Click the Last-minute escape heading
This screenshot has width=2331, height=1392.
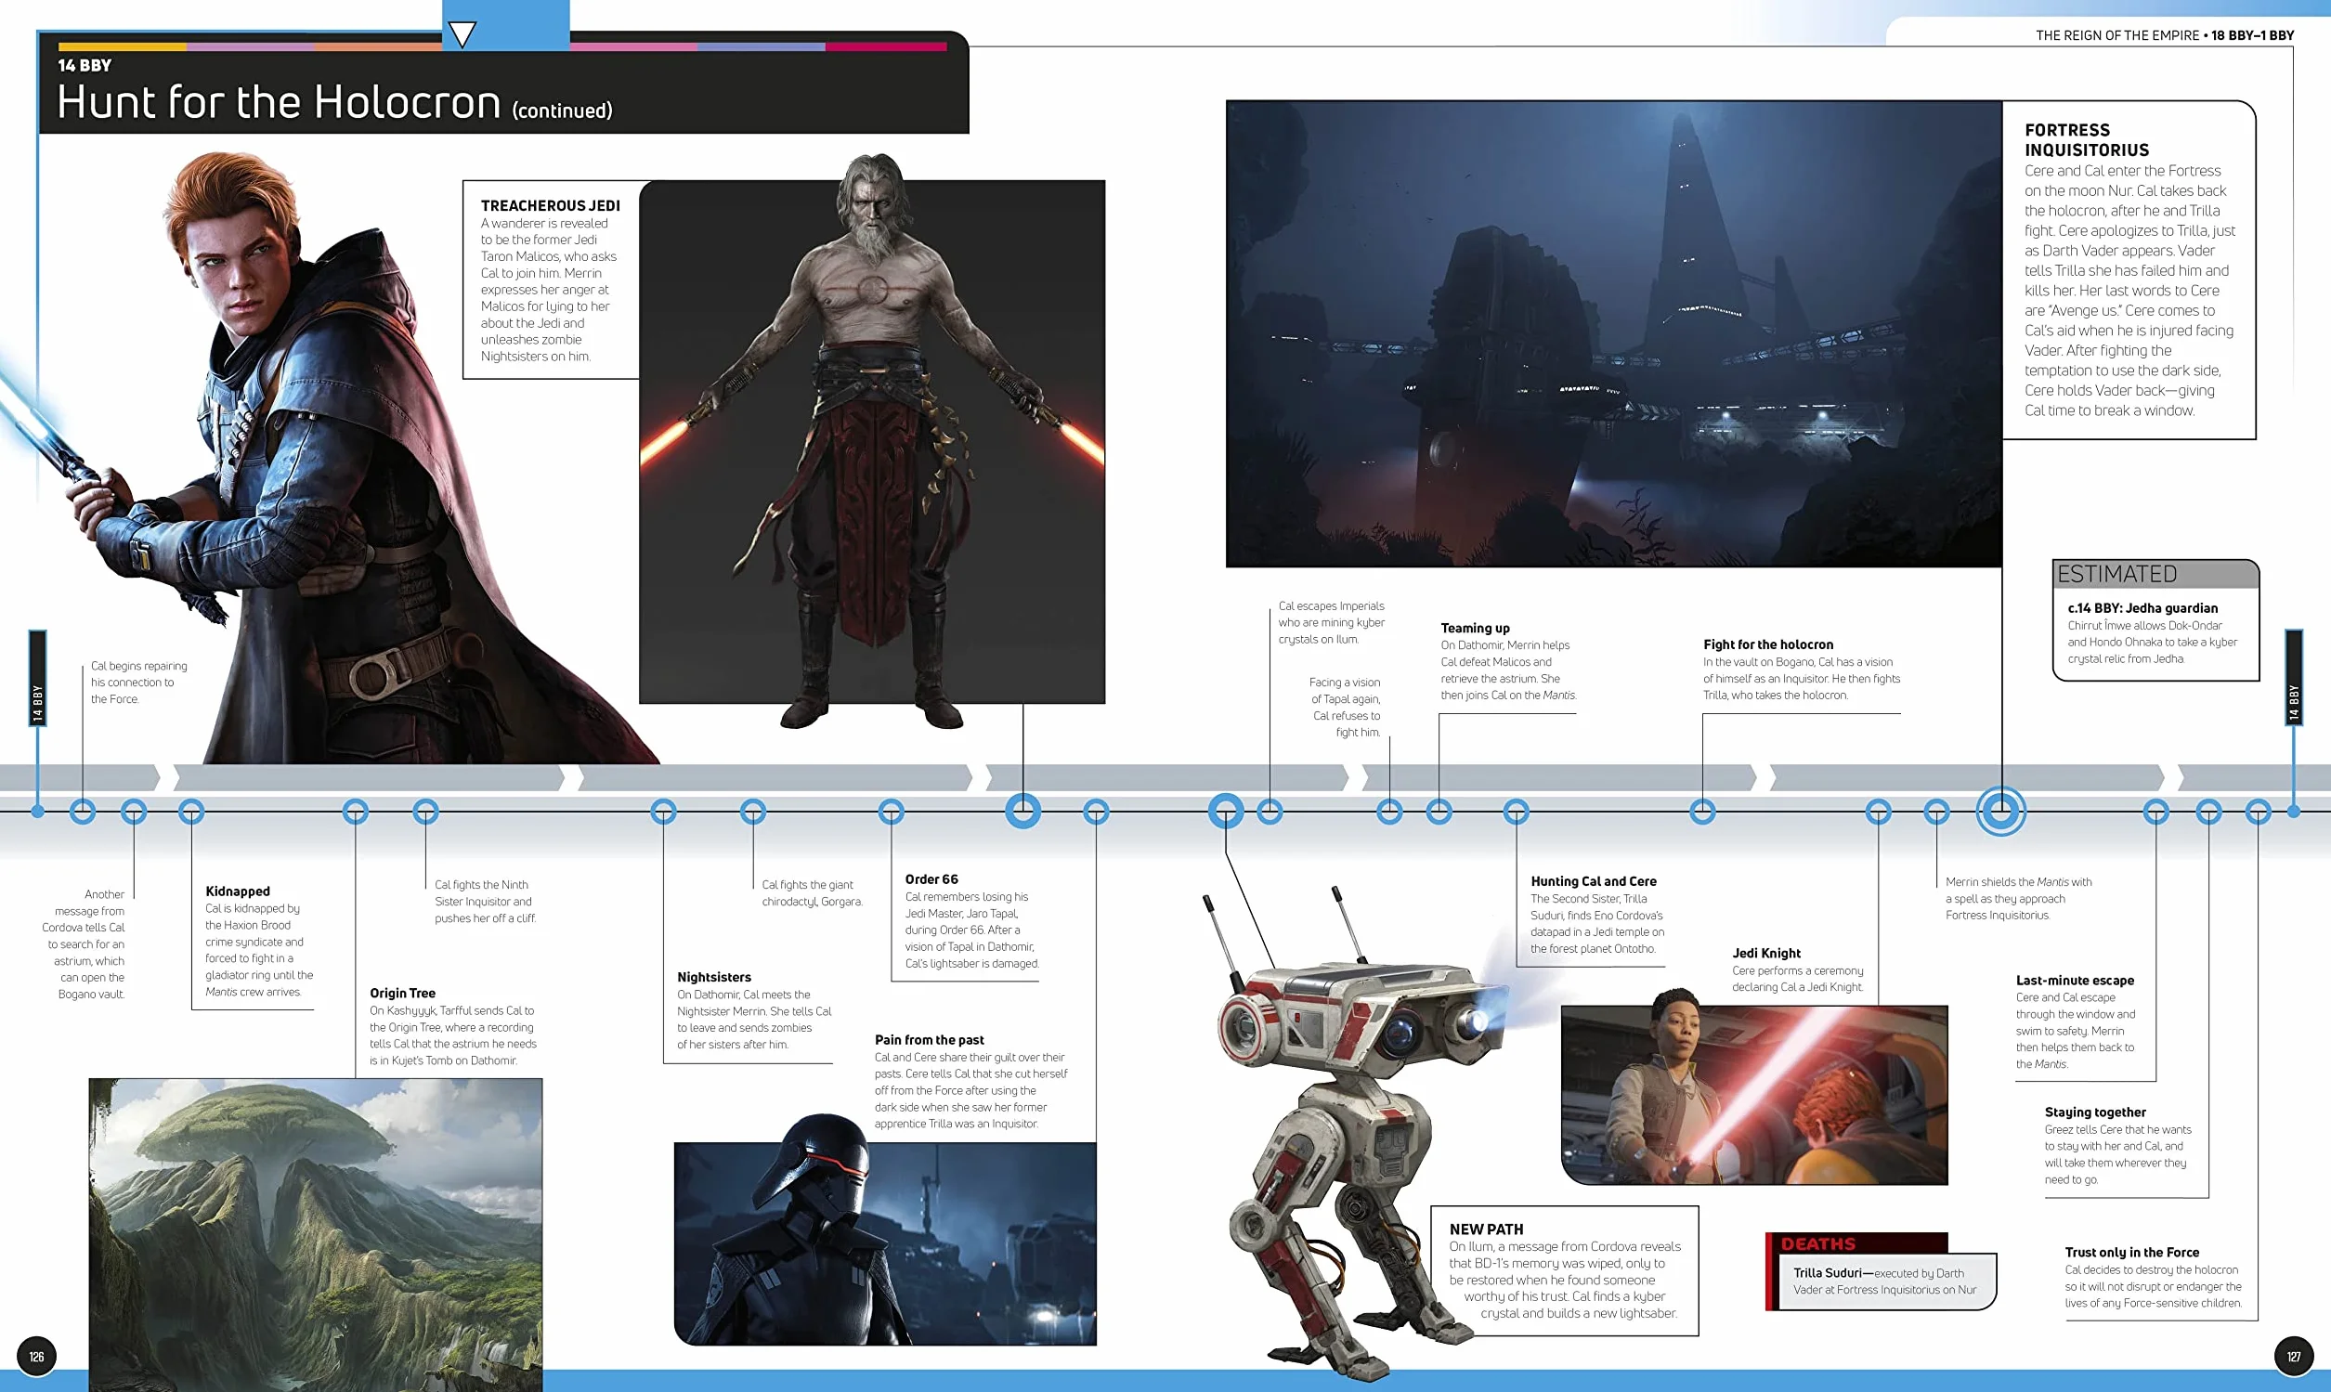tap(2075, 981)
